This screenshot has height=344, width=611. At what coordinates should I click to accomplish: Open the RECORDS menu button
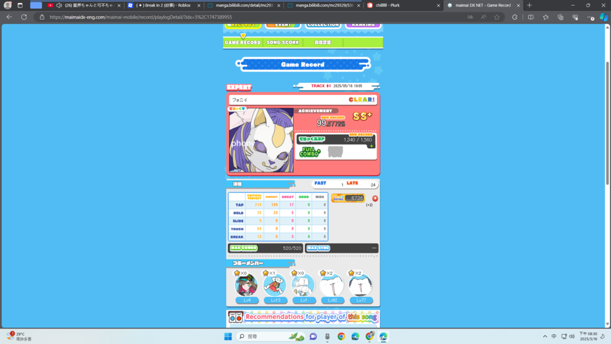[243, 25]
